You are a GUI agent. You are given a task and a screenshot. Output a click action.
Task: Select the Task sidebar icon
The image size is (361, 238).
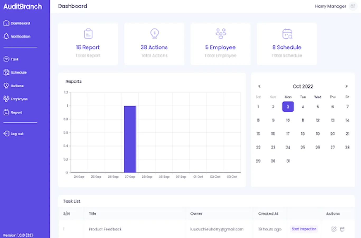tap(6, 59)
